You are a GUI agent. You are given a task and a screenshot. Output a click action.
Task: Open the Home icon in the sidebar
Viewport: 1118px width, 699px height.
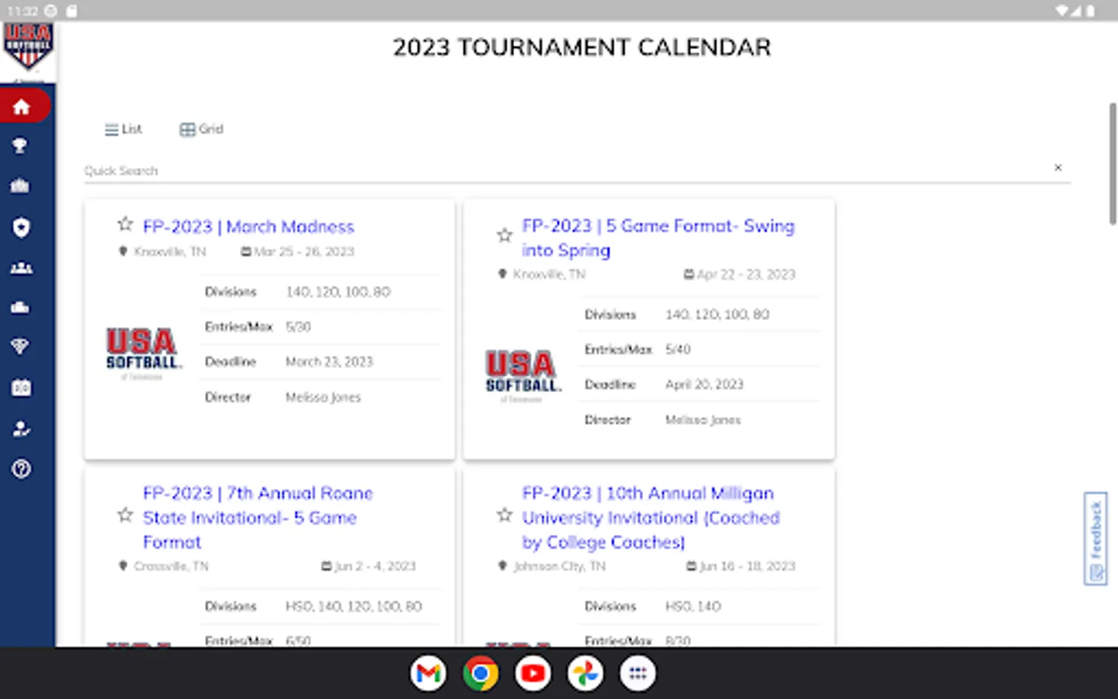coord(22,106)
